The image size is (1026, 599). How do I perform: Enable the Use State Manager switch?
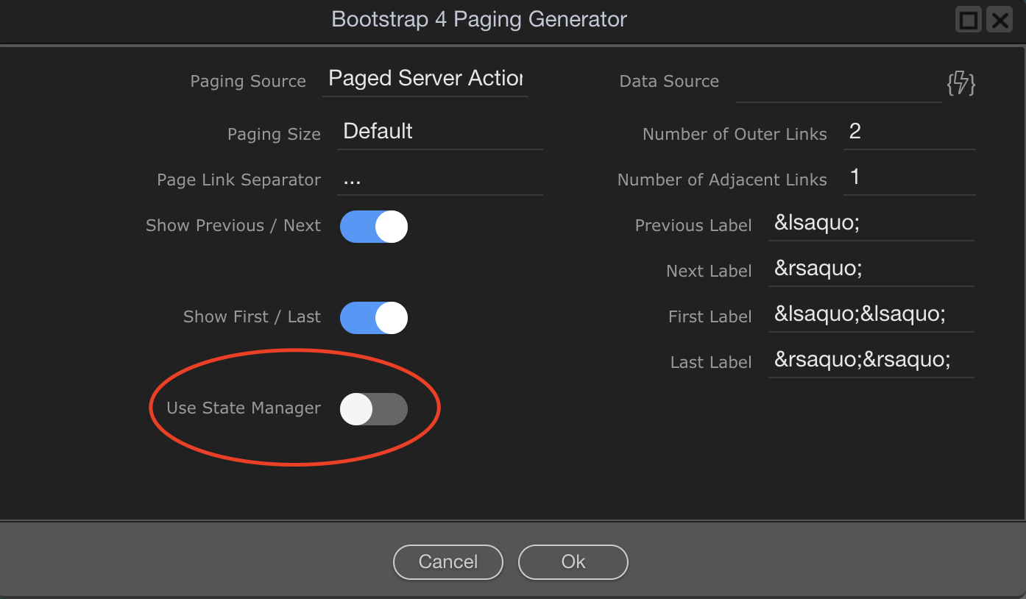point(374,409)
